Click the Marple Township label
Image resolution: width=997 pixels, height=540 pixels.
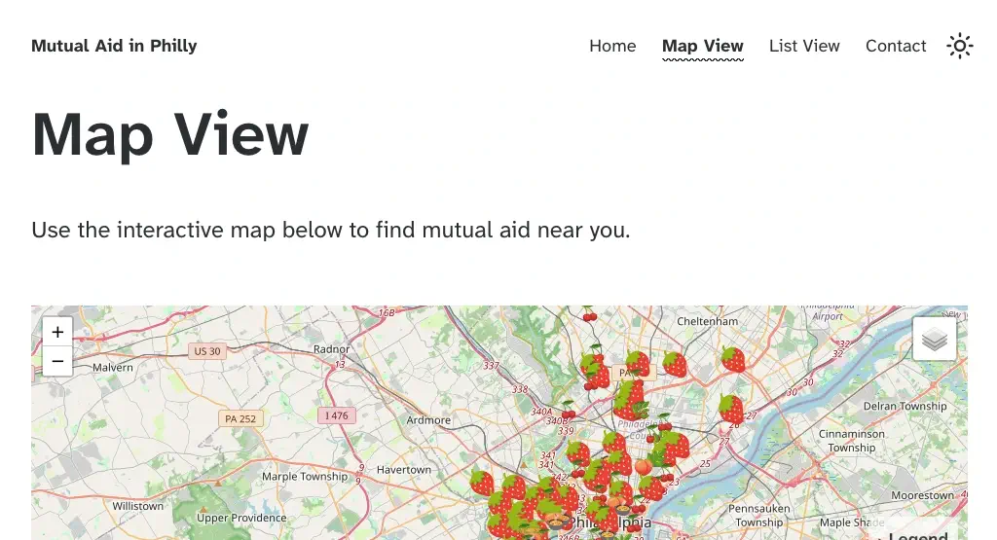305,477
